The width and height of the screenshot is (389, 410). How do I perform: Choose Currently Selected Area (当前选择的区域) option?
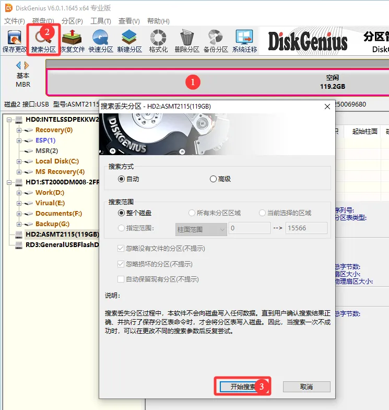(x=262, y=213)
